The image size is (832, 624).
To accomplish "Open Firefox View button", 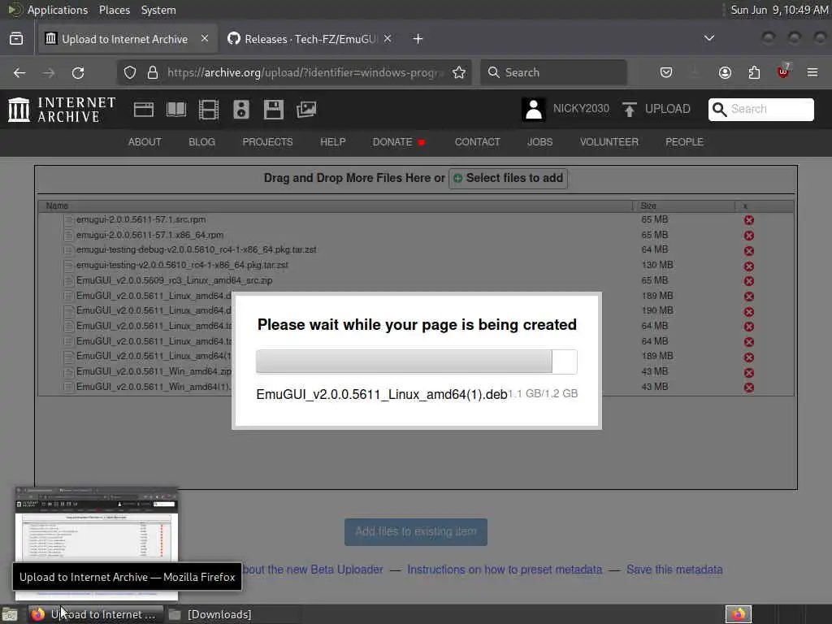I will 16,39.
